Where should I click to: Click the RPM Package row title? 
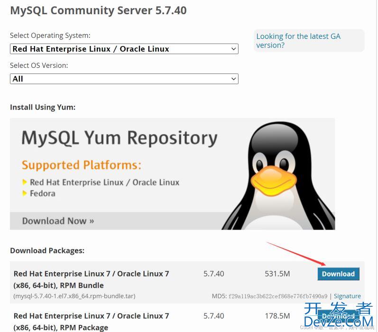tap(91, 322)
